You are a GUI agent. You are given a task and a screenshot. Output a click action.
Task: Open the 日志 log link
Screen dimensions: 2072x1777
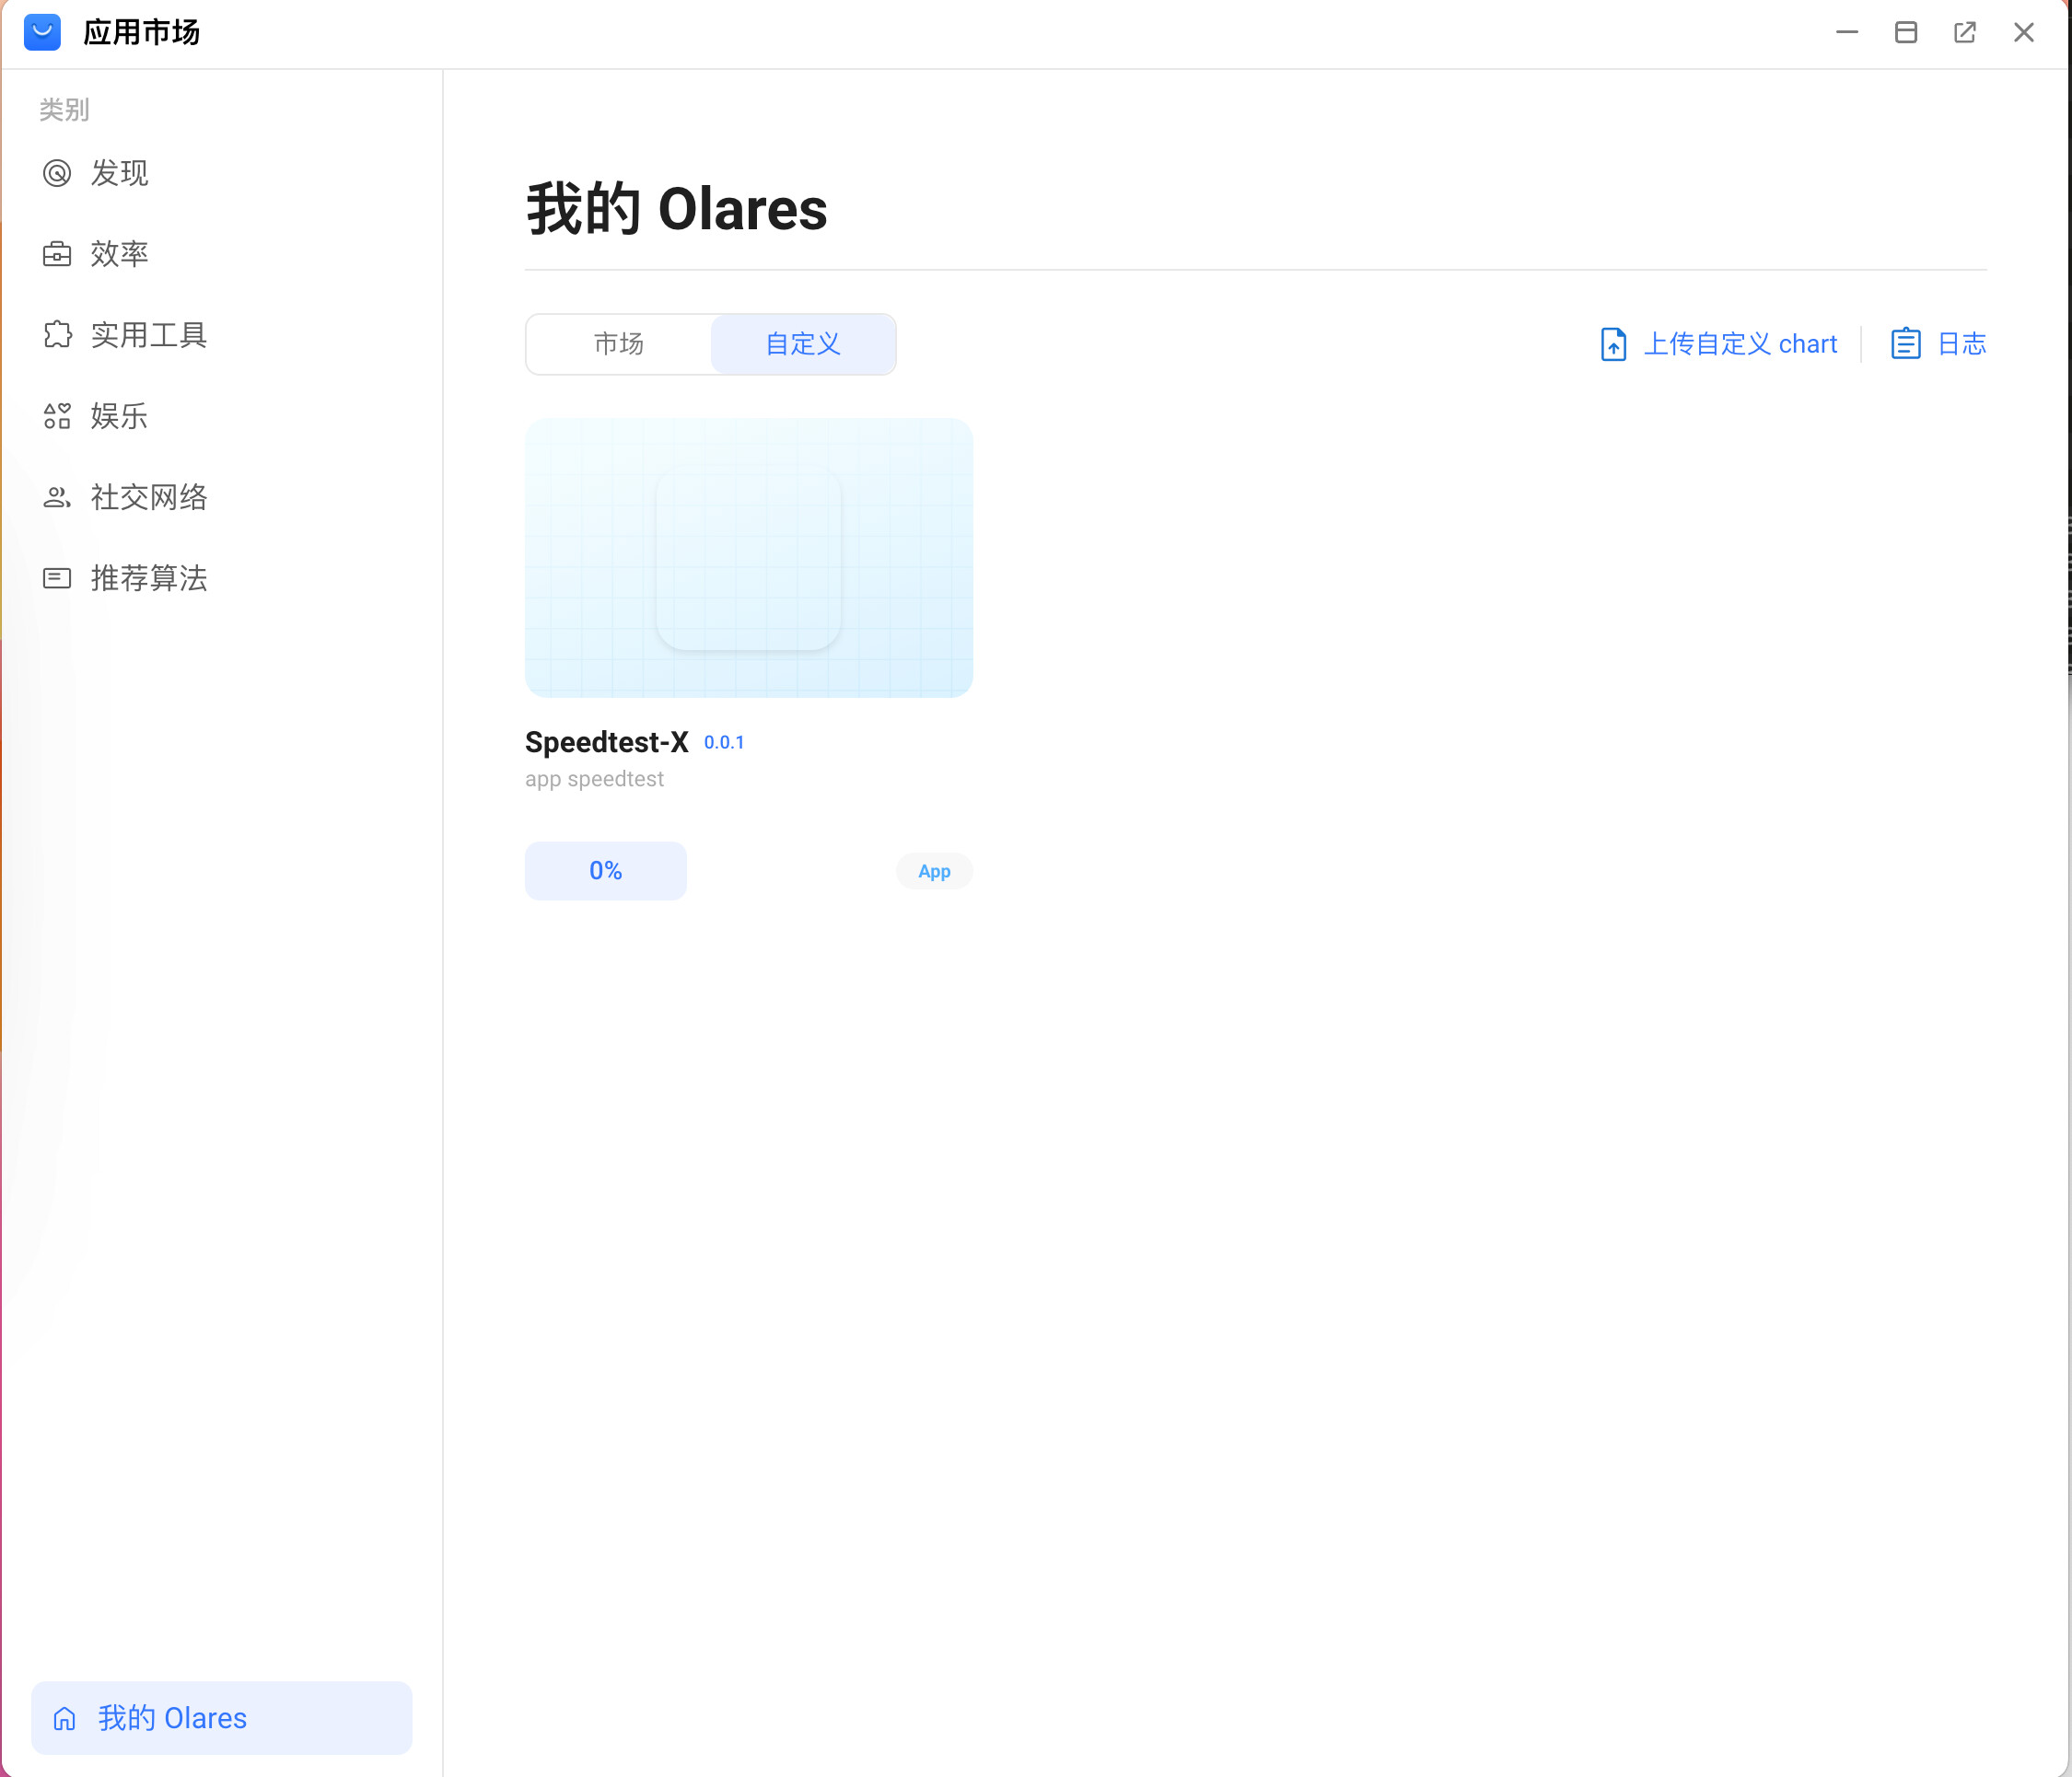point(1962,344)
